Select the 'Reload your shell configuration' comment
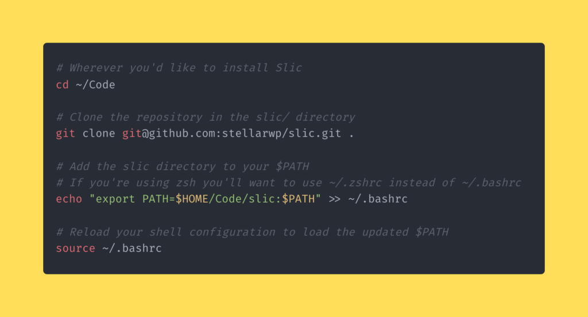This screenshot has height=317, width=588. (252, 232)
